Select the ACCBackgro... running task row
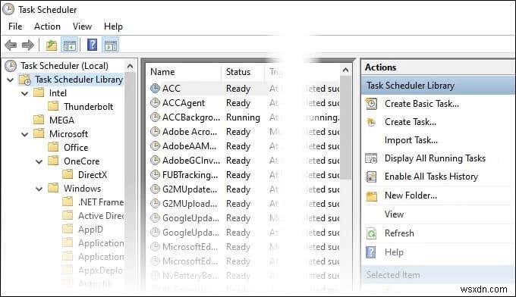The image size is (516, 297). pyautogui.click(x=244, y=117)
